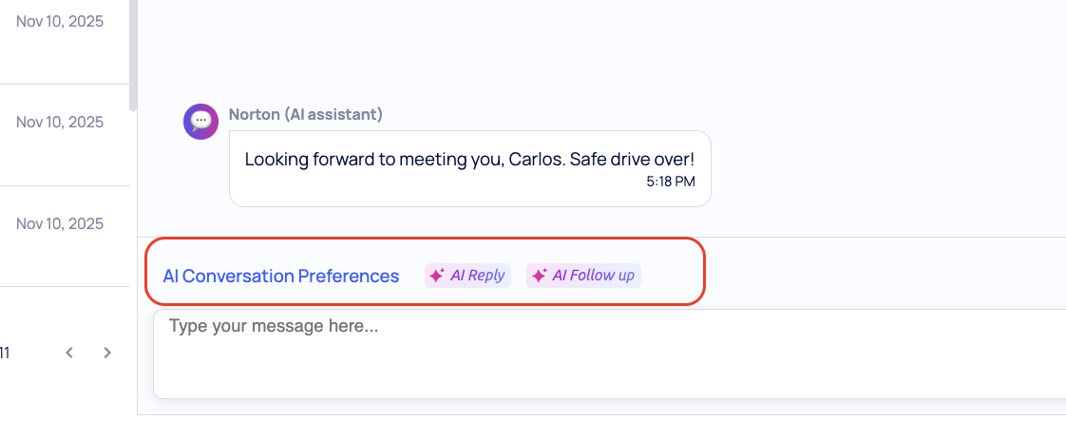
Task: Open AI Conversation Preferences link
Action: (x=281, y=277)
